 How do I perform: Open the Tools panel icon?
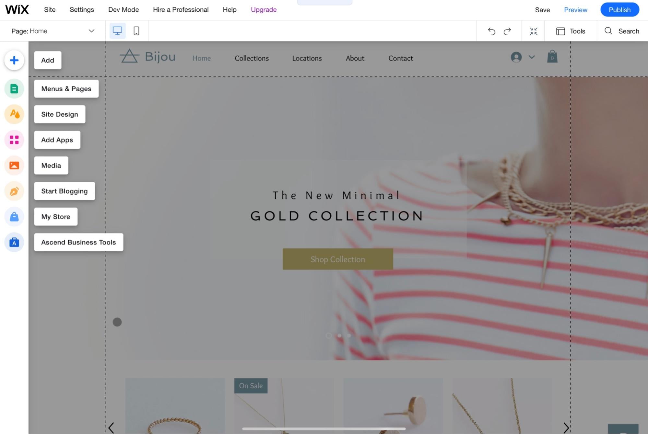pos(560,30)
